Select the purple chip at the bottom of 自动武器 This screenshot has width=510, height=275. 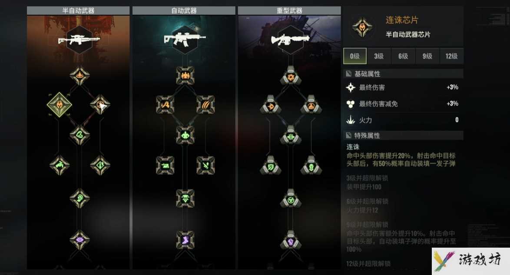click(185, 240)
